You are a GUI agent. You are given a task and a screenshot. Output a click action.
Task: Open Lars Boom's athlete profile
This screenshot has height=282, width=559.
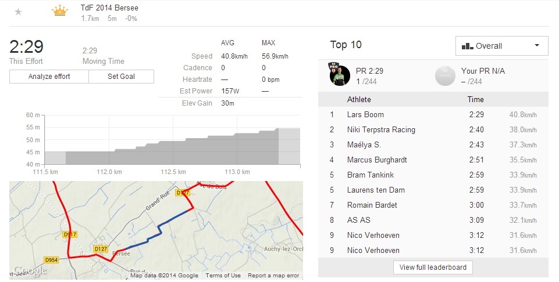pos(365,115)
